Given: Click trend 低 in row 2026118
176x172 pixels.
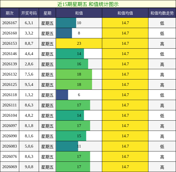Looking at the screenshot, I should [x=162, y=95].
